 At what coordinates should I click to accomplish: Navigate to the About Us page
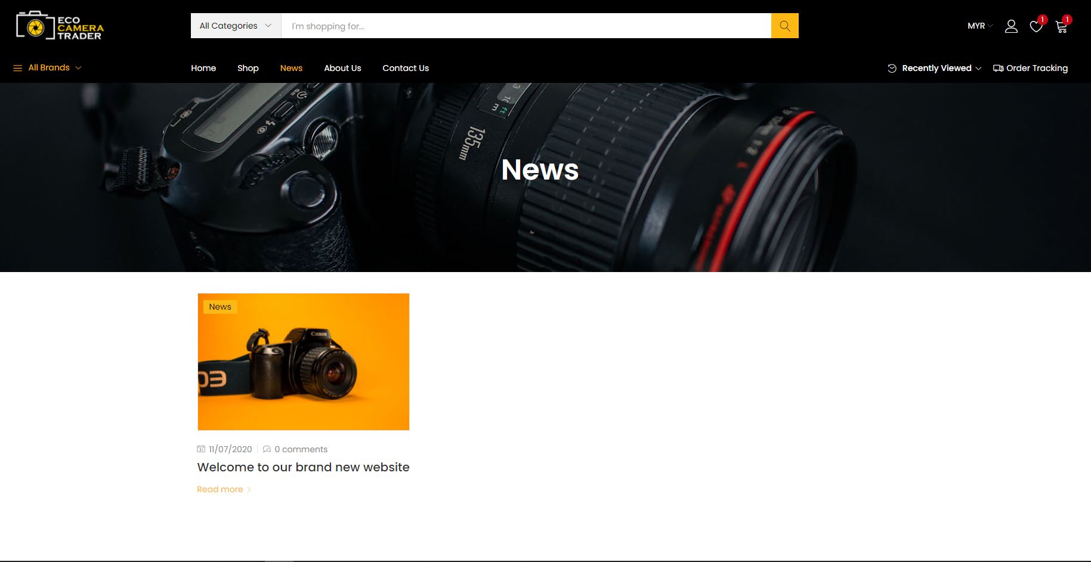[342, 68]
